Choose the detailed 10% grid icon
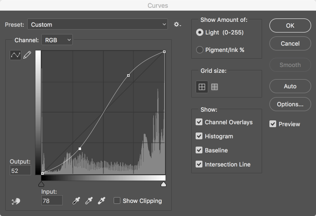 click(215, 87)
